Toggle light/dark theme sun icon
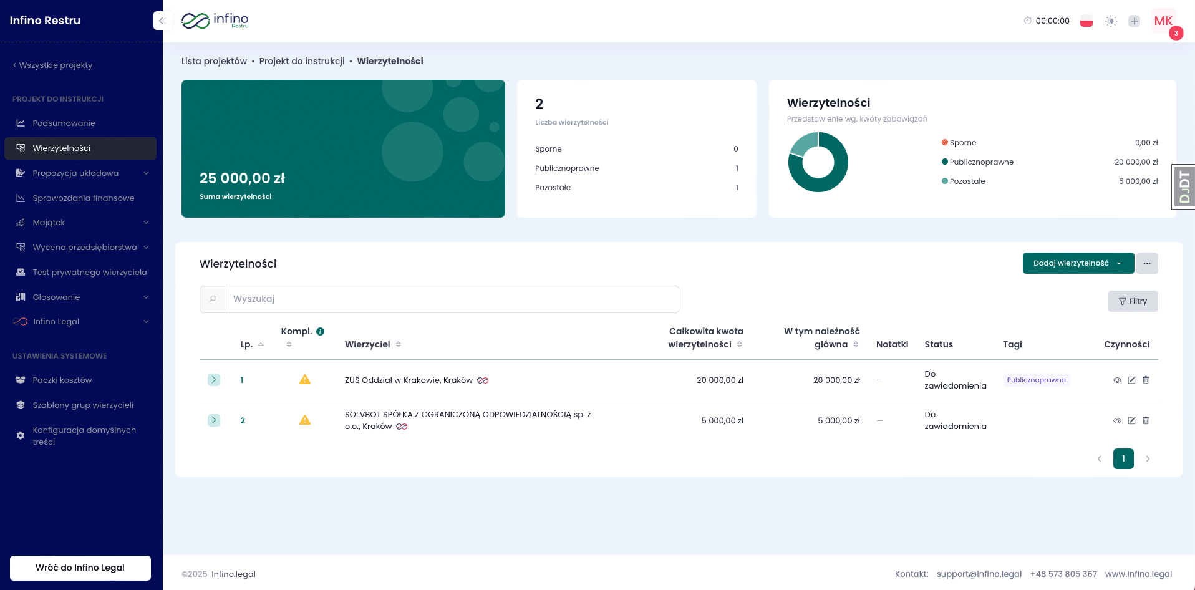Image resolution: width=1195 pixels, height=590 pixels. point(1111,21)
